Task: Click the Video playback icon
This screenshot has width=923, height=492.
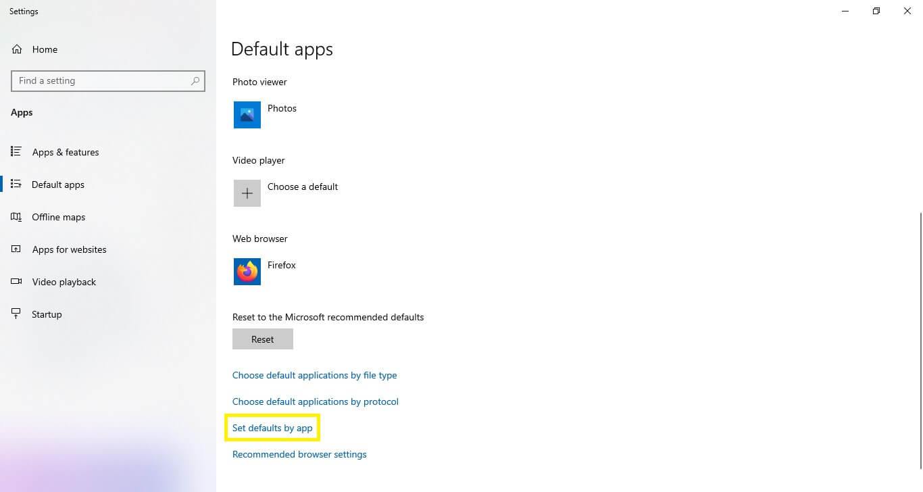Action: point(17,282)
